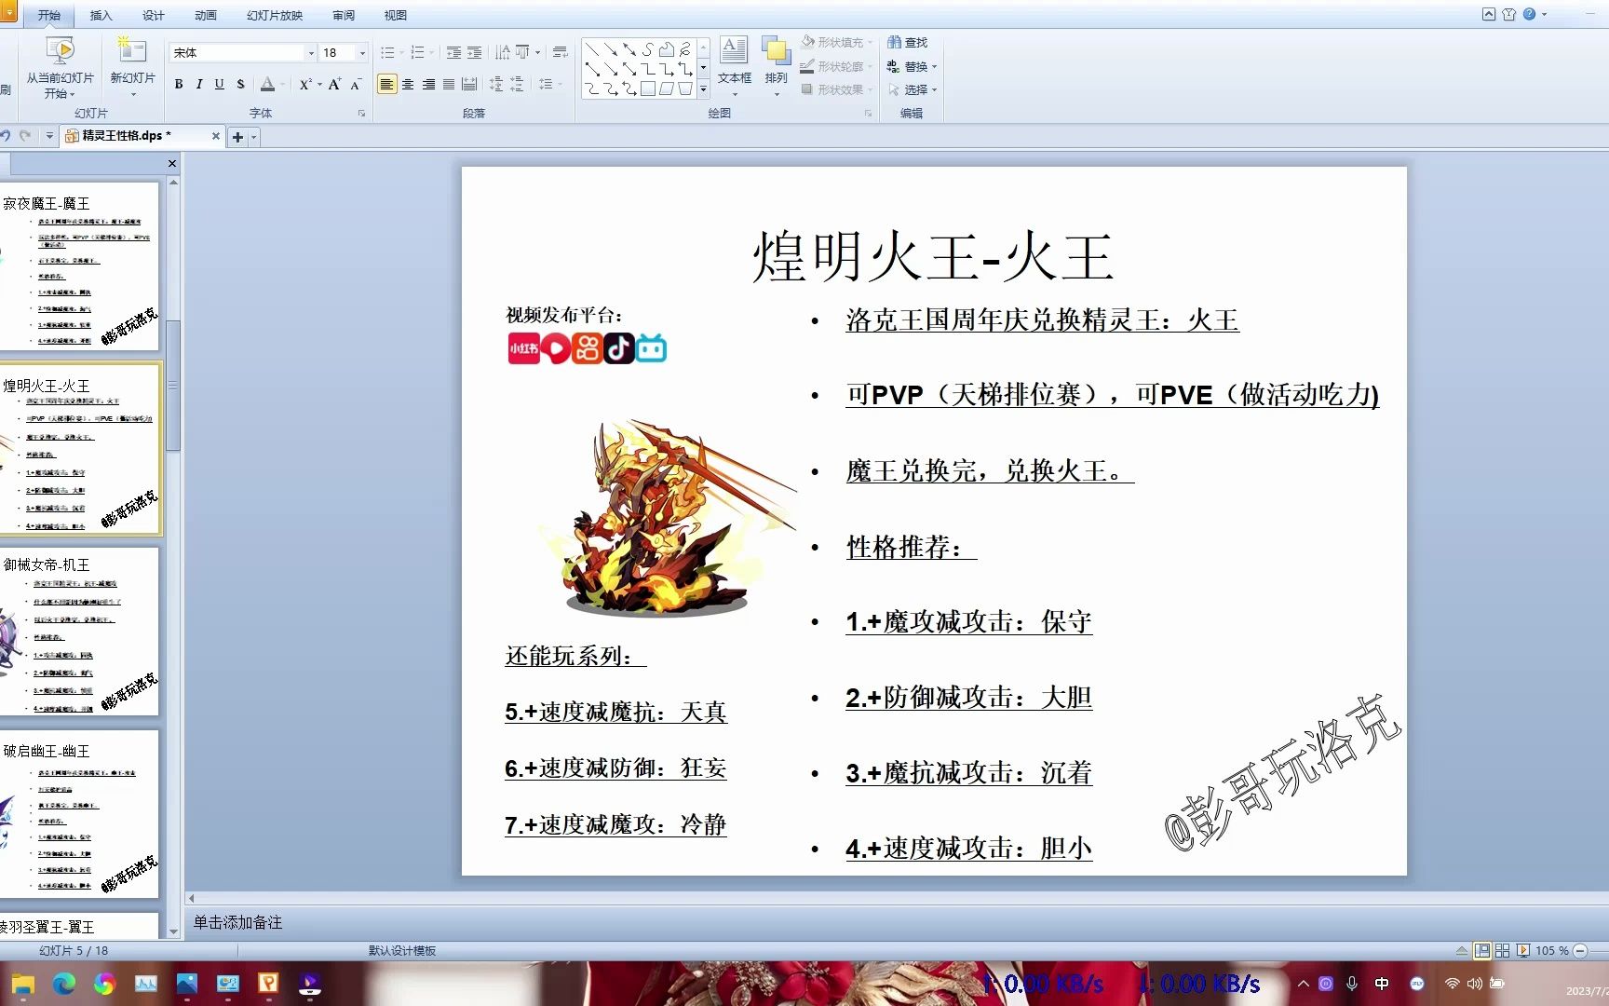1609x1006 pixels.
Task: Select the freeform shape tool
Action: 667,49
